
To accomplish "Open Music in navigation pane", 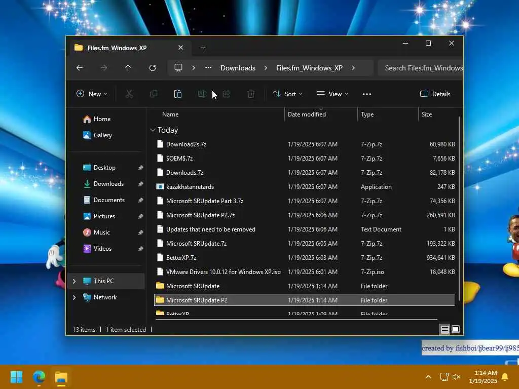I will [101, 232].
